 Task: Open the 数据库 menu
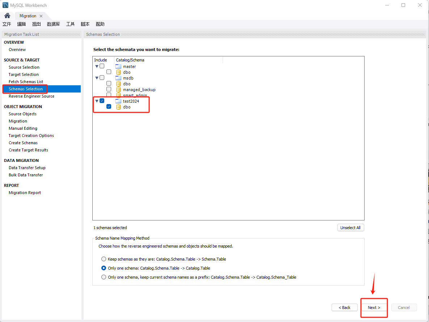pyautogui.click(x=53, y=24)
